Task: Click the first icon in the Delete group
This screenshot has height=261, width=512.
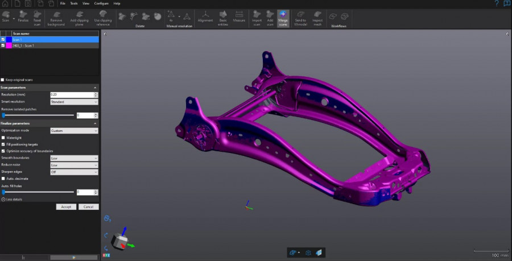Action: click(x=122, y=16)
